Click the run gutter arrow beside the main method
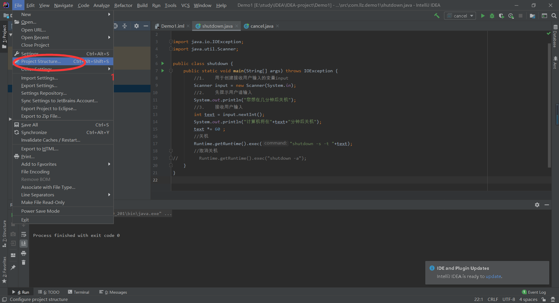559x303 pixels. tap(163, 71)
